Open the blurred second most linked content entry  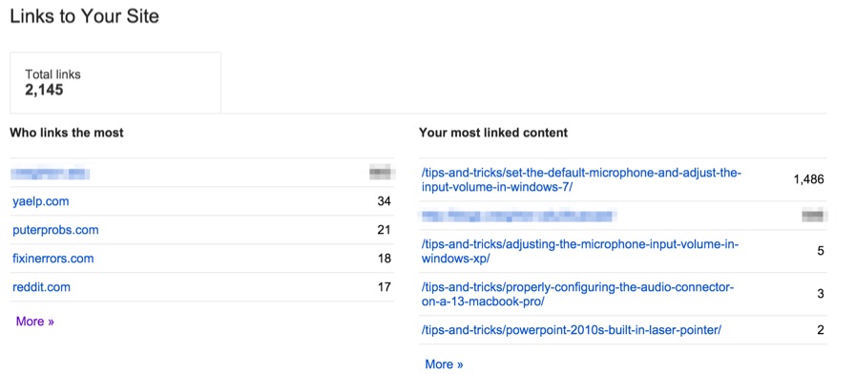(x=518, y=216)
